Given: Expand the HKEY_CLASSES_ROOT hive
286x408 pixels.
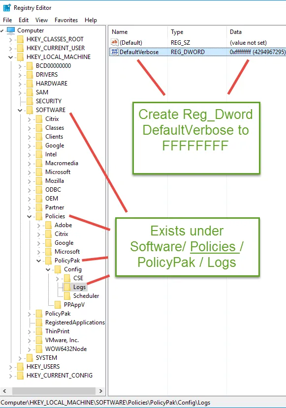Looking at the screenshot, I should click(x=11, y=39).
